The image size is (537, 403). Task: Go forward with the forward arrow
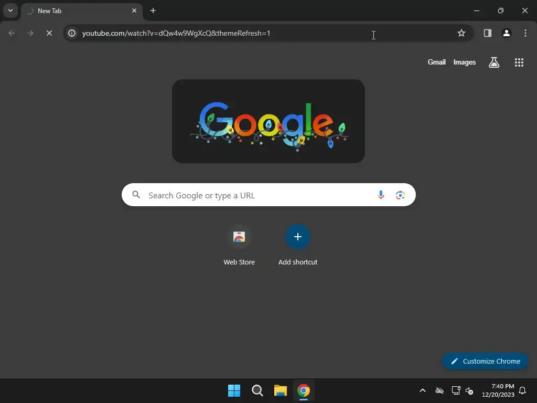pyautogui.click(x=30, y=33)
